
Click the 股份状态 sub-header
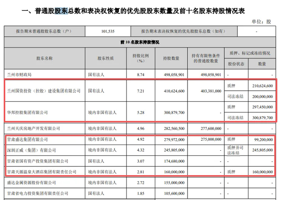pos(236,64)
